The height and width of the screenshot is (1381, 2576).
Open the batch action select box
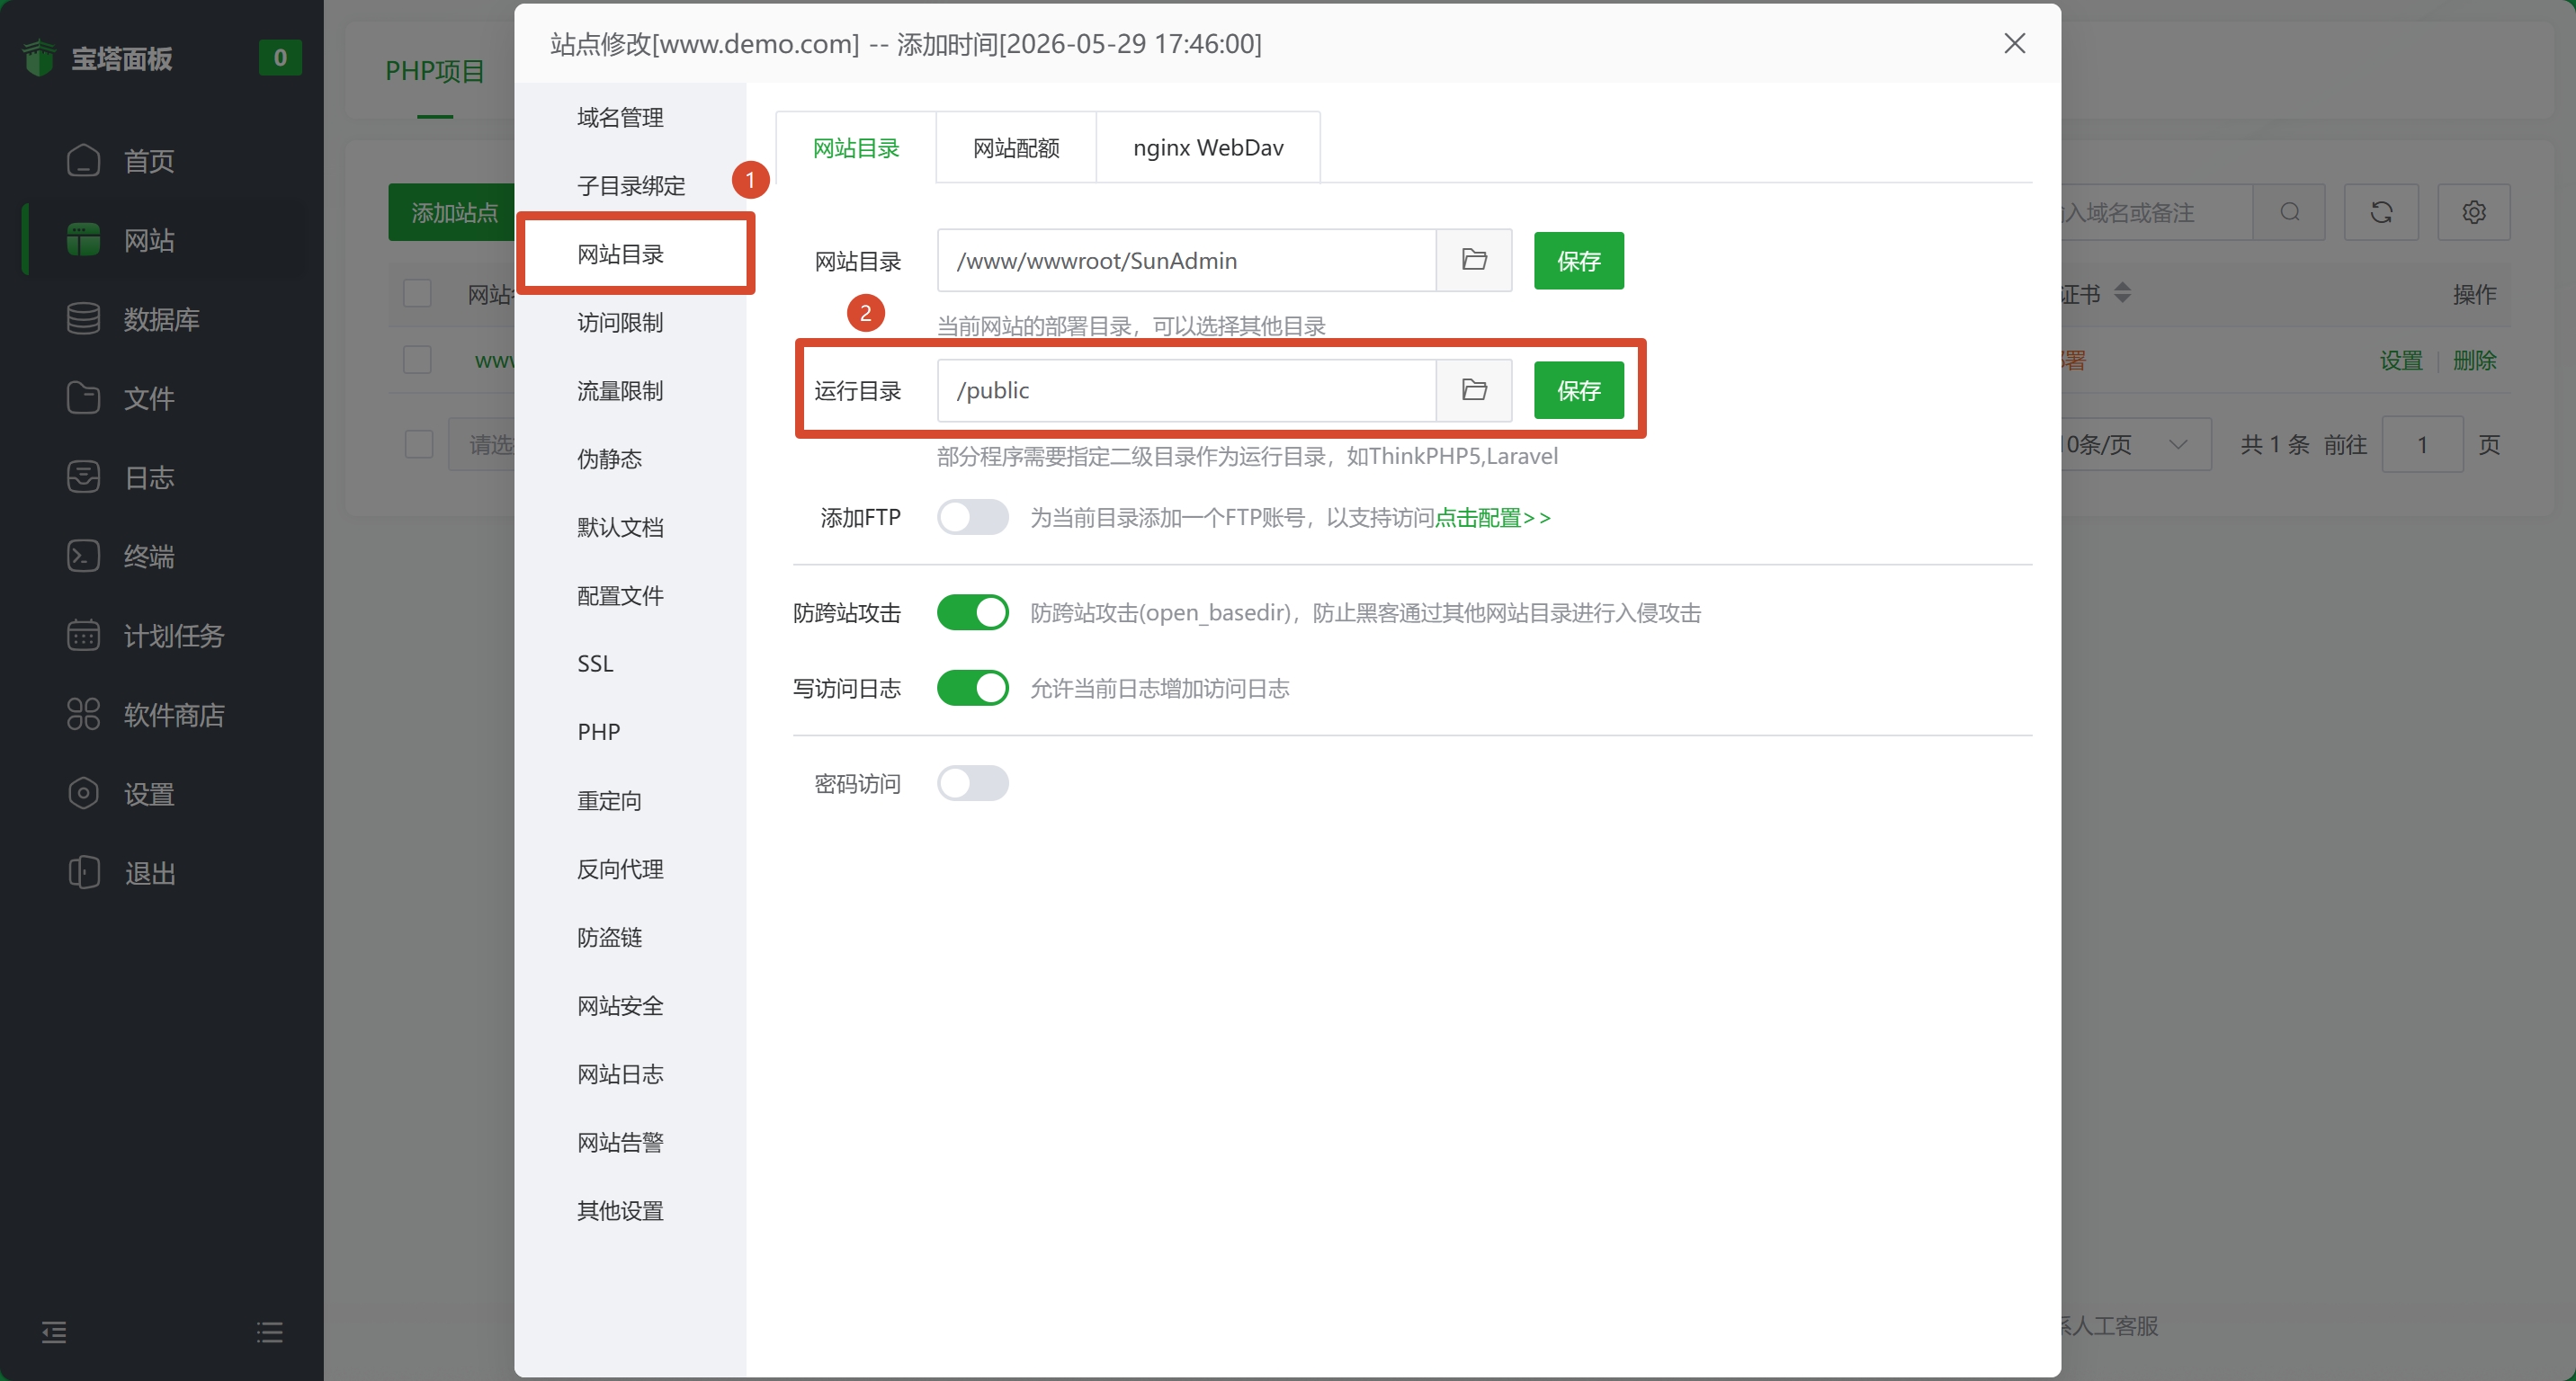(482, 445)
